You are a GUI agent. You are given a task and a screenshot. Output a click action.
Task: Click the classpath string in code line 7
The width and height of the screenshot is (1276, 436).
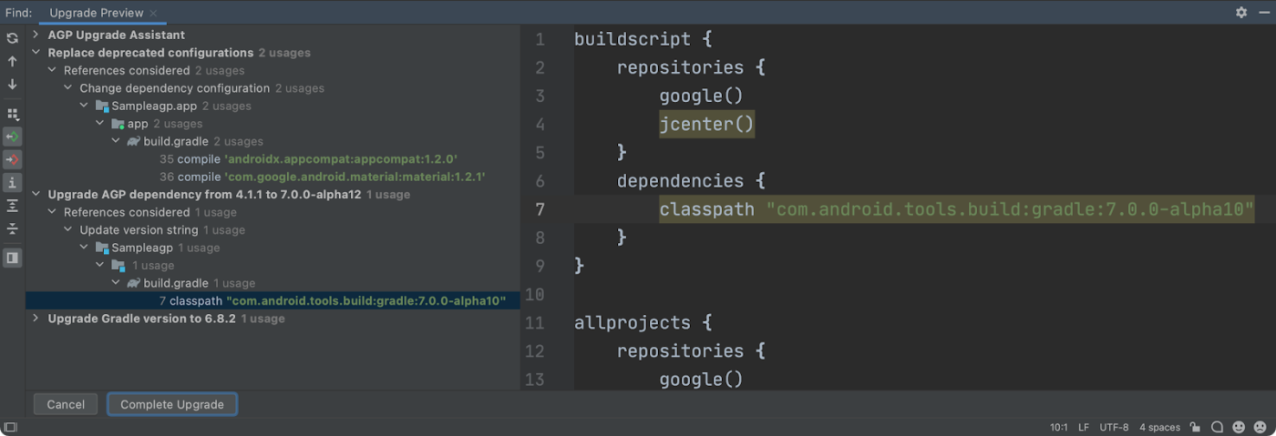coord(1010,209)
